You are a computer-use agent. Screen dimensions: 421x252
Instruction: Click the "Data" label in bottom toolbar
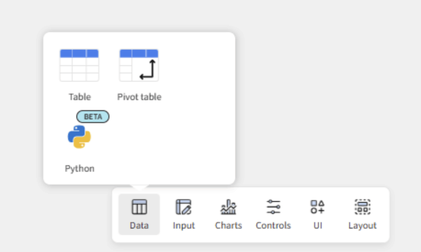[x=139, y=226]
